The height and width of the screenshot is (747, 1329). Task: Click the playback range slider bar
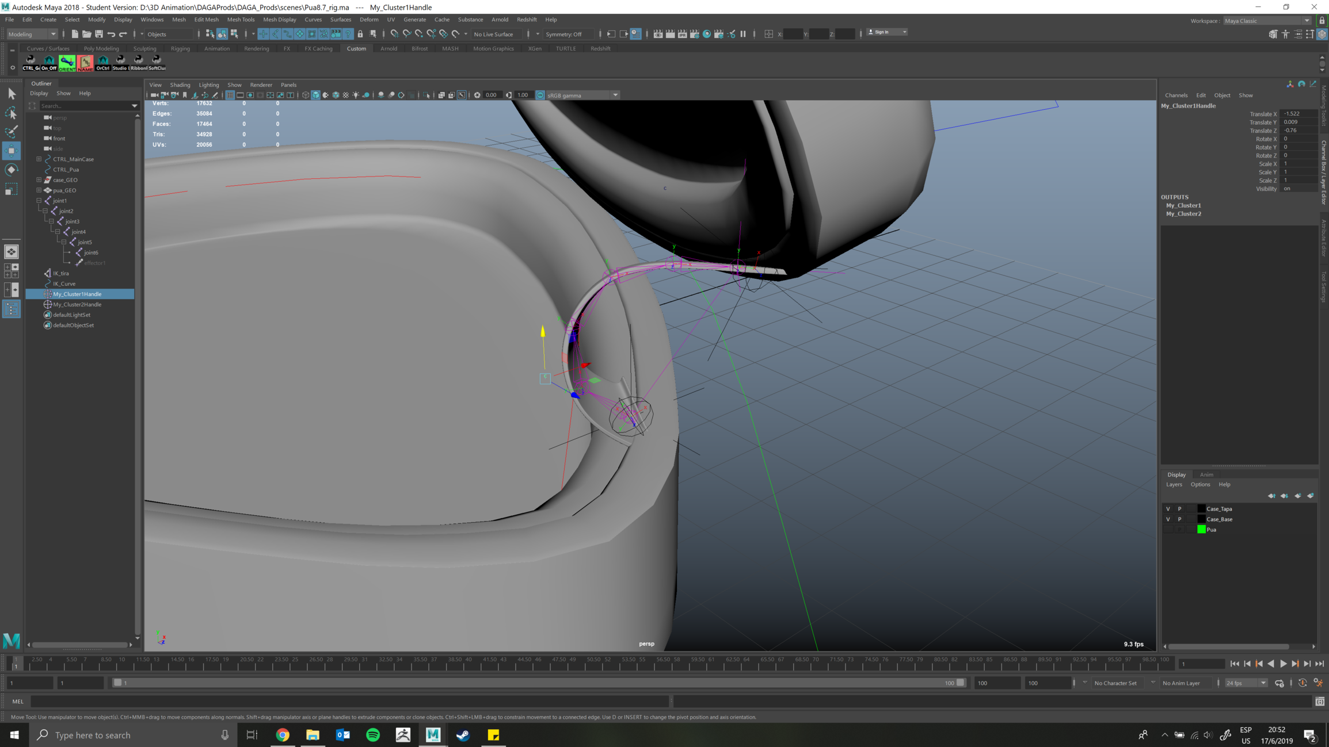pyautogui.click(x=538, y=683)
